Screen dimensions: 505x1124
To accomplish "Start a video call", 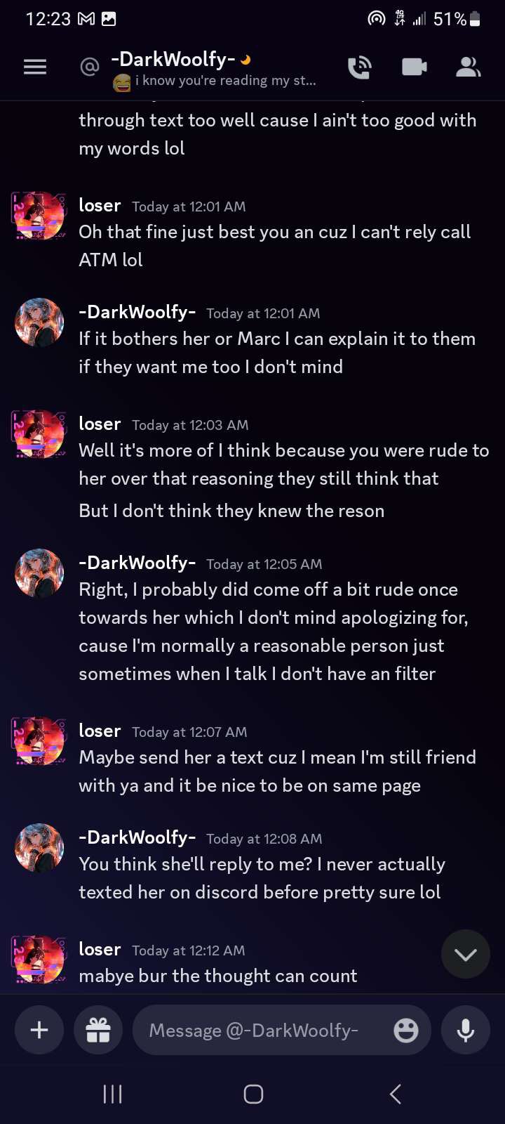I will [x=414, y=67].
